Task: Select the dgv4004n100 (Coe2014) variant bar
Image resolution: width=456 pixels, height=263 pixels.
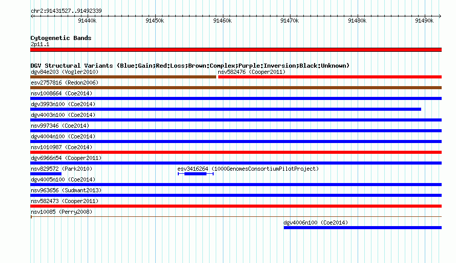Action: [236, 141]
